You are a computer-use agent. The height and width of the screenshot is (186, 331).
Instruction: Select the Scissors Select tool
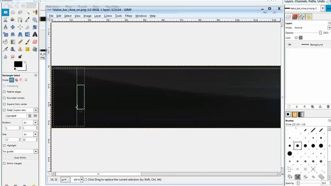pyautogui.click(x=6, y=20)
